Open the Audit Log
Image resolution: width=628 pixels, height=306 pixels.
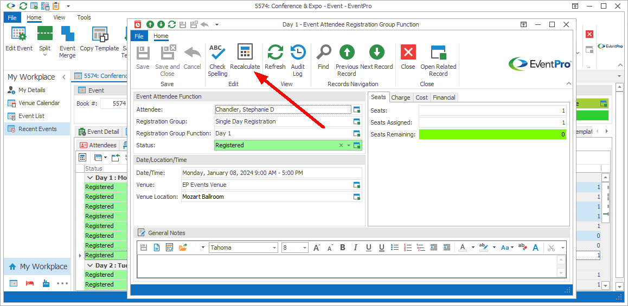tap(298, 60)
